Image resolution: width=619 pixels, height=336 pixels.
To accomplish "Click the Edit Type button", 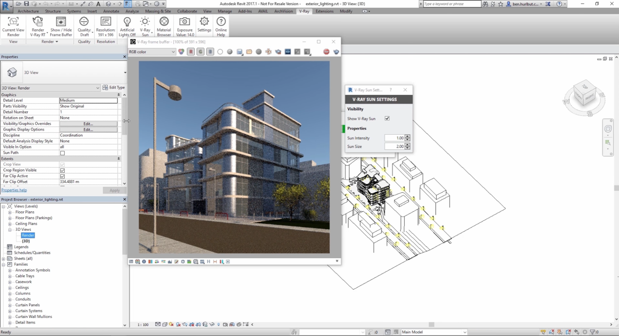I will coord(114,88).
